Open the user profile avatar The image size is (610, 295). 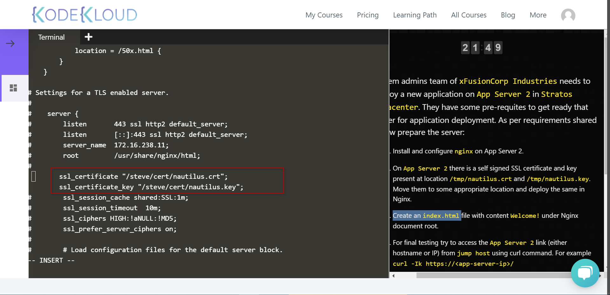[x=568, y=15]
